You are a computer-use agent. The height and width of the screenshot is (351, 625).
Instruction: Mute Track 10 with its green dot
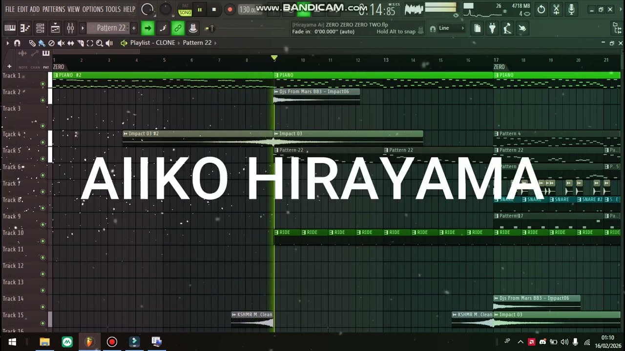click(43, 241)
